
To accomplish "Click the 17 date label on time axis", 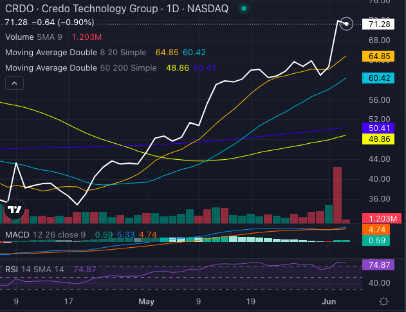I will tap(68, 302).
